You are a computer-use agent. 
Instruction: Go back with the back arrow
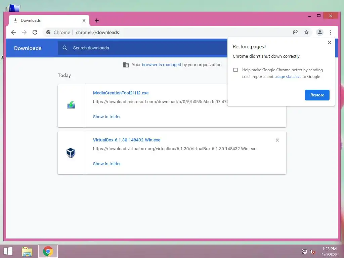coord(13,33)
